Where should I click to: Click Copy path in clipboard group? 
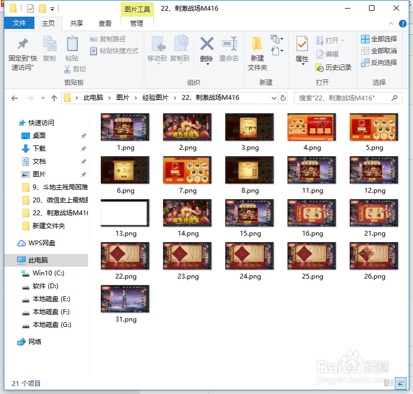[108, 39]
